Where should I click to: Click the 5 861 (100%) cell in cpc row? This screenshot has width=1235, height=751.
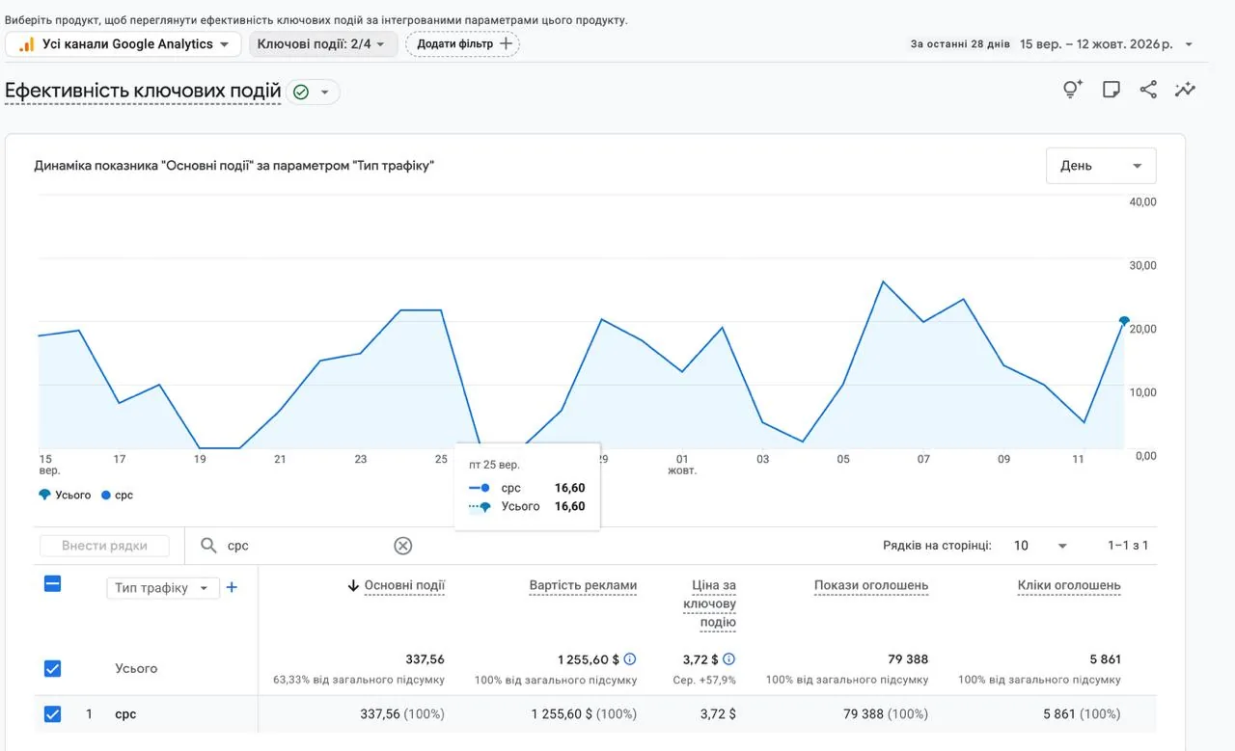[x=1082, y=714]
